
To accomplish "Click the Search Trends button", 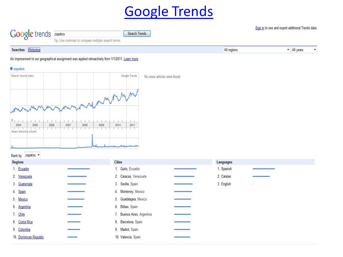I will [x=137, y=34].
